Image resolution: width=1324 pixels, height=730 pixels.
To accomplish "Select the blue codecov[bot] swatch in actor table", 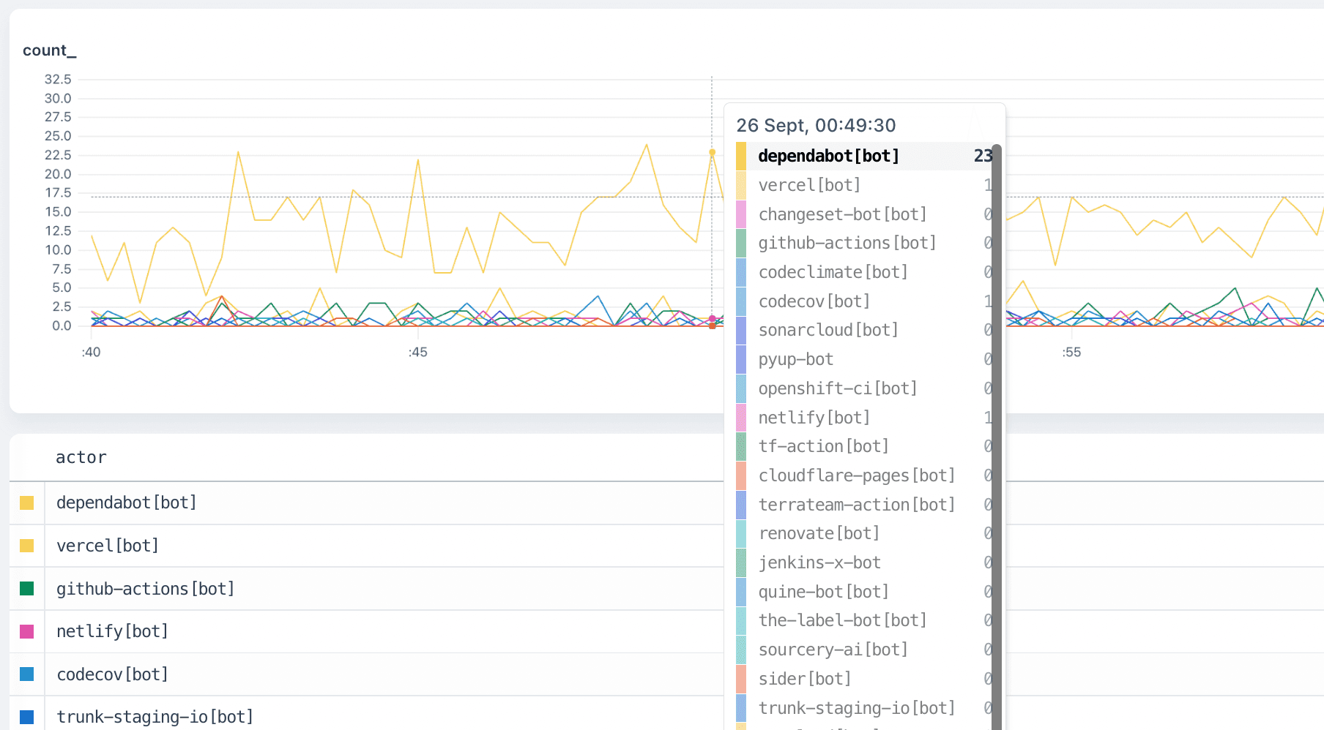I will (26, 674).
